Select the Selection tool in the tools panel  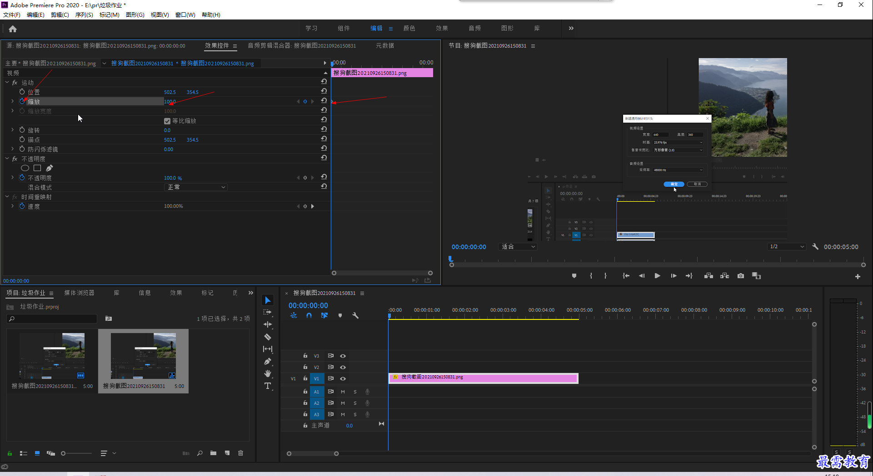click(268, 300)
